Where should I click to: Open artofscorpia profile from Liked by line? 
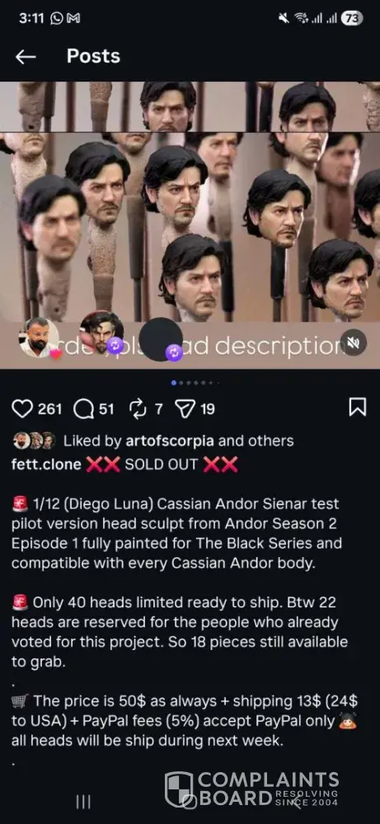coord(170,441)
